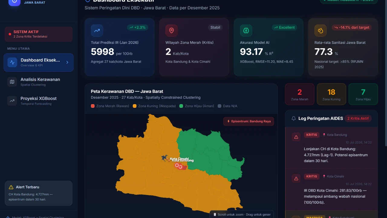Click the Episentrum: Bandung Raya badge
387x218 pixels.
[249, 121]
